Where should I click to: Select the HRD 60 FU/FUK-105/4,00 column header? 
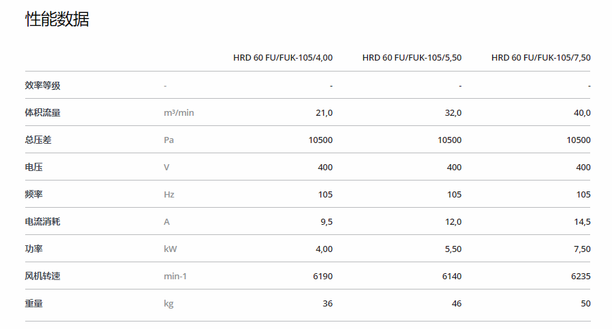click(283, 58)
